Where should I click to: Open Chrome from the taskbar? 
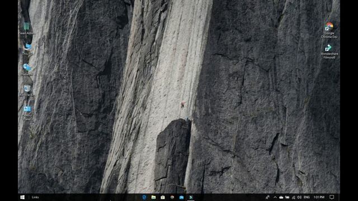click(x=172, y=197)
